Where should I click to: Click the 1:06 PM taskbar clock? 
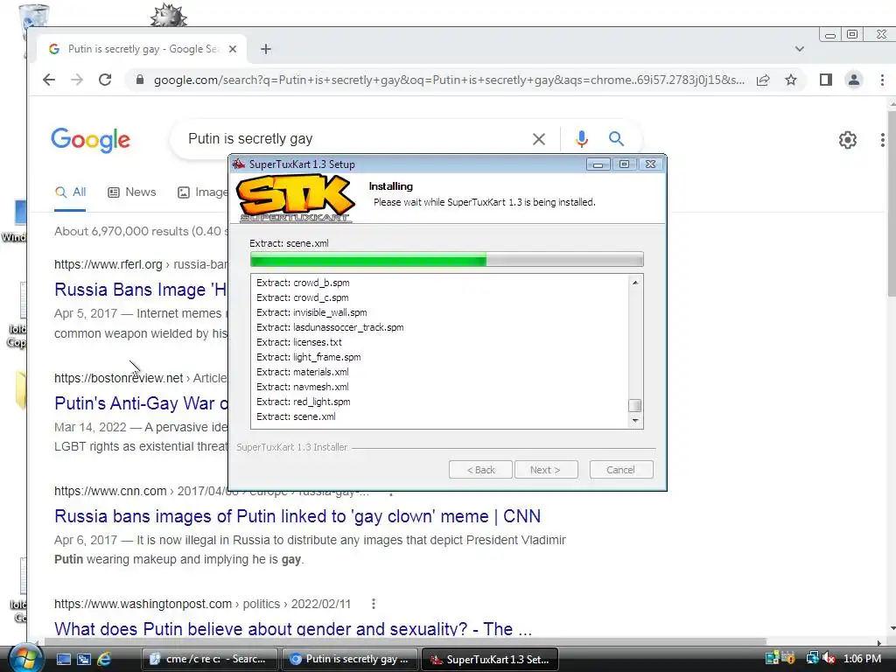tap(862, 658)
